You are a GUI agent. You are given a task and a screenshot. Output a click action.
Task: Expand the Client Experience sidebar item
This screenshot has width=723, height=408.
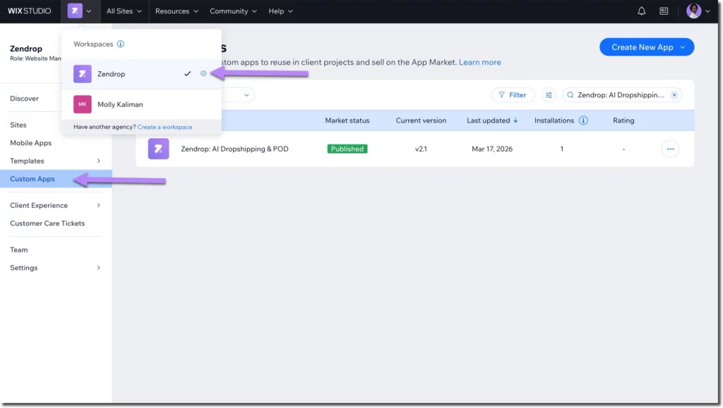click(55, 205)
